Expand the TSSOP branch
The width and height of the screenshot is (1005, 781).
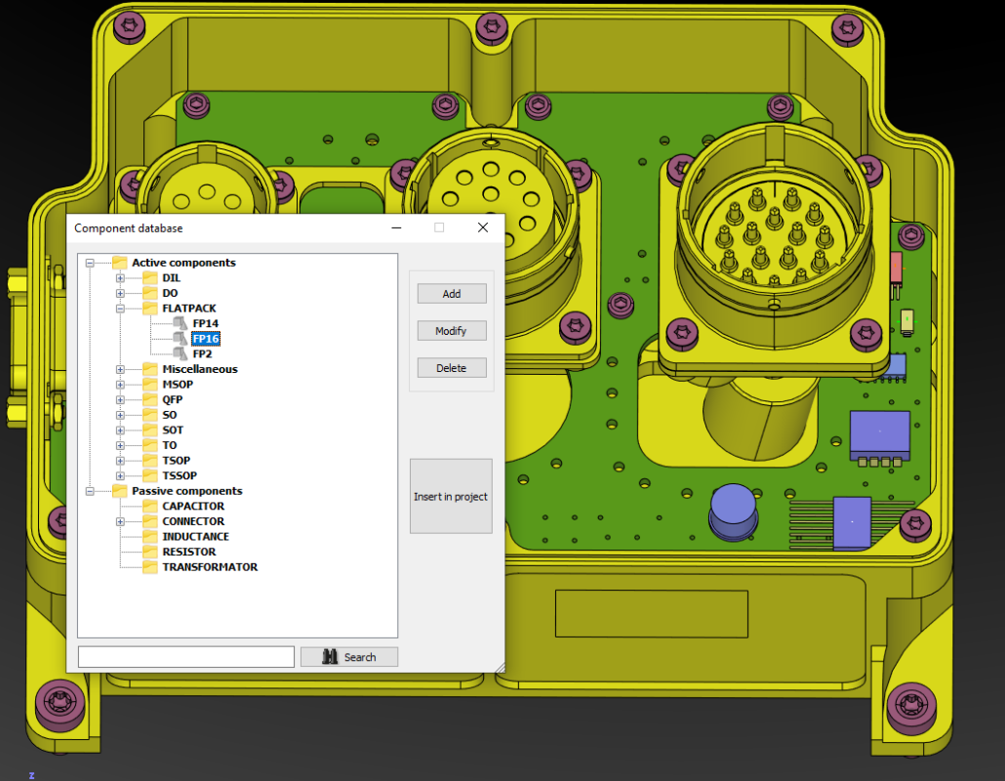click(118, 475)
